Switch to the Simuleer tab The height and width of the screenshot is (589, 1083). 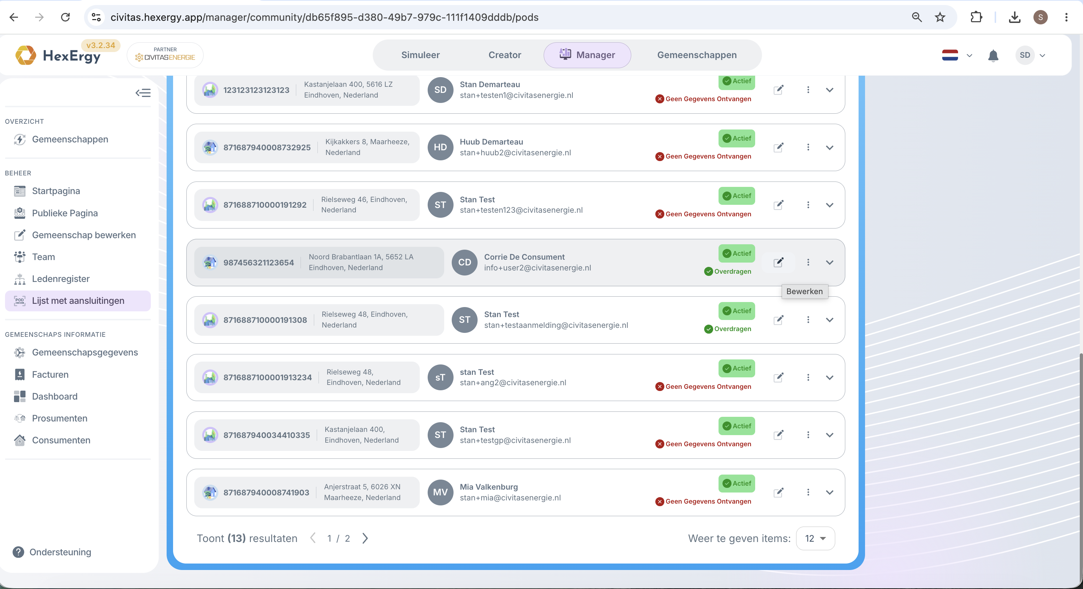(420, 55)
